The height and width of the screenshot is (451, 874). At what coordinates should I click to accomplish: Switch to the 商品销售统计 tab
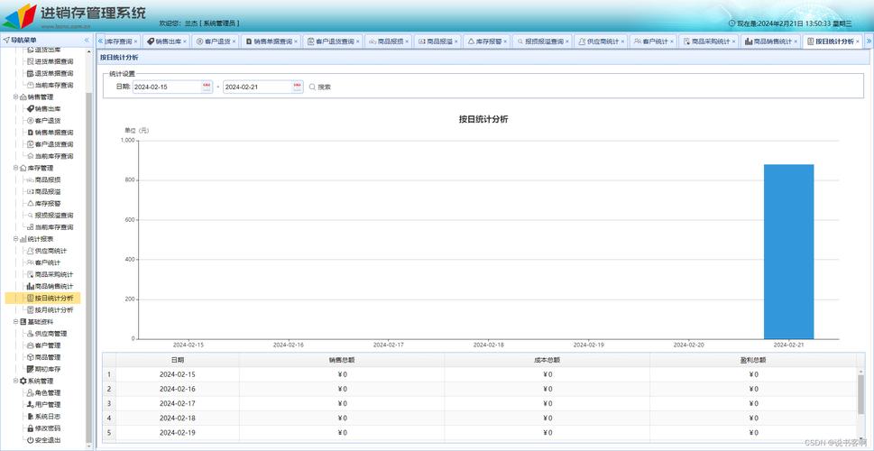tap(768, 41)
